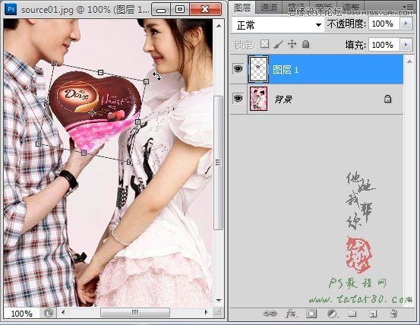Click the status bar document info icon

(x=49, y=313)
